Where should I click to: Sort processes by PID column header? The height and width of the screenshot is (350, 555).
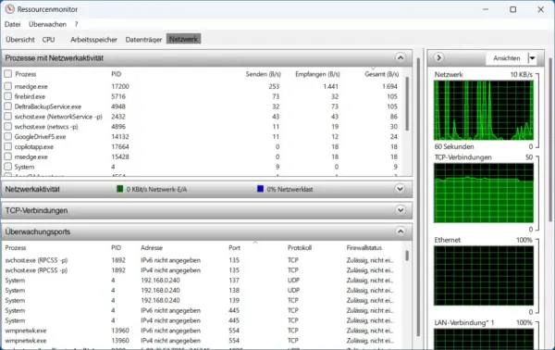coord(117,74)
